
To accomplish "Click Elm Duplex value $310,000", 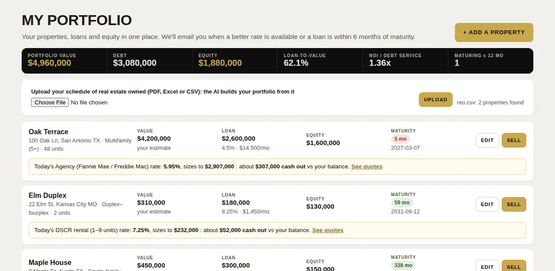I will click(x=151, y=203).
